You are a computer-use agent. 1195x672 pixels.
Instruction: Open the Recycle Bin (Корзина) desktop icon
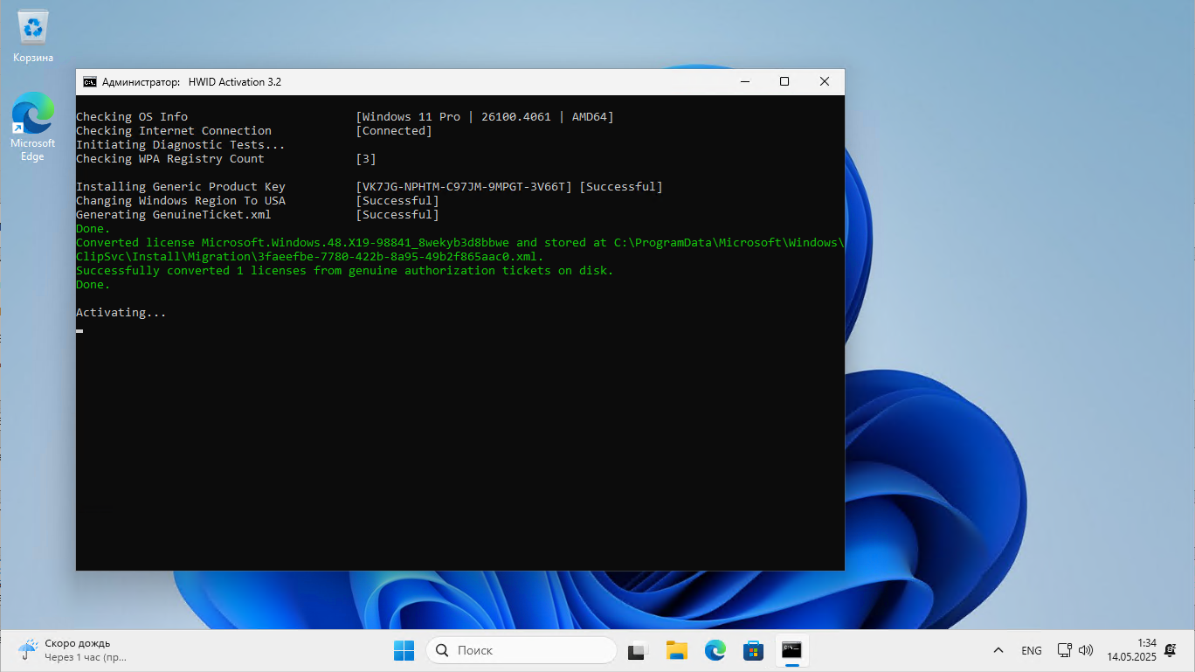pos(33,37)
